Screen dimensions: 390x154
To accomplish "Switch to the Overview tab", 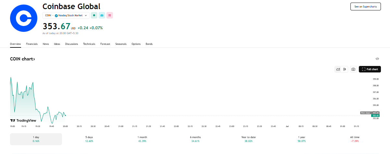I will (x=15, y=44).
